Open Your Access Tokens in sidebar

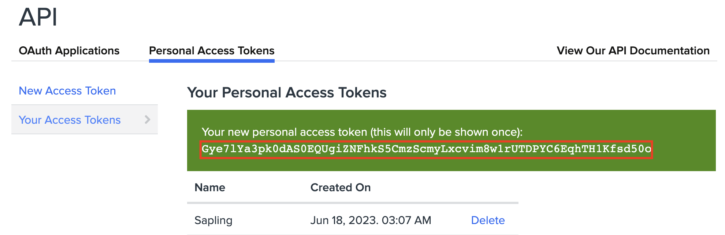click(70, 120)
